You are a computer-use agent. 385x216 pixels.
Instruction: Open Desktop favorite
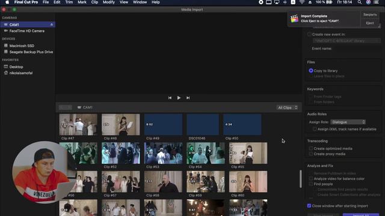pyautogui.click(x=16, y=67)
